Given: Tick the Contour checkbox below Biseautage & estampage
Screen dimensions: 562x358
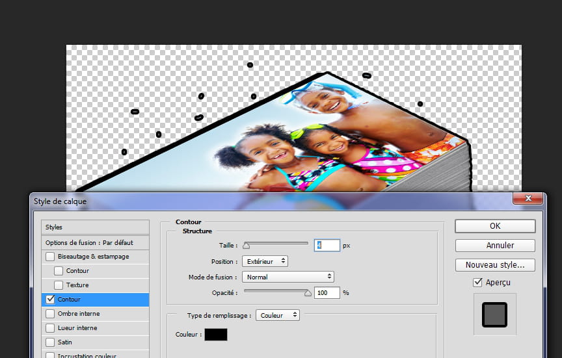Looking at the screenshot, I should click(x=59, y=271).
